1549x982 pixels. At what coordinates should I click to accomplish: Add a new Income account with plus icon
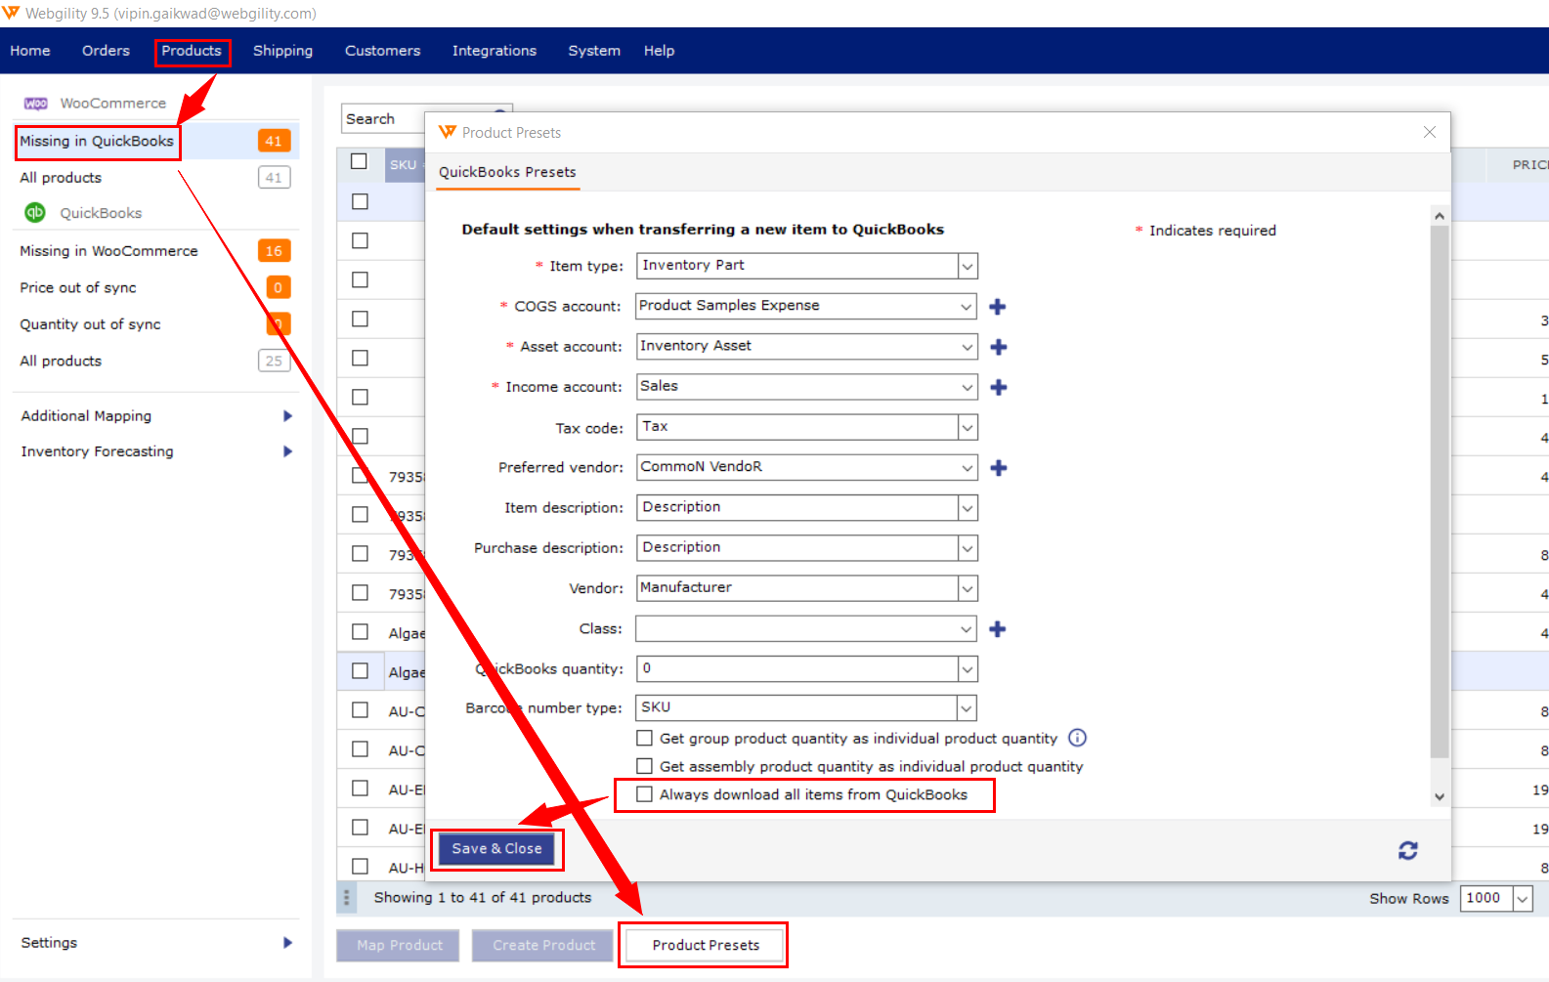pos(998,387)
